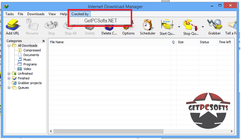Select the Queues folder icon

(14, 88)
